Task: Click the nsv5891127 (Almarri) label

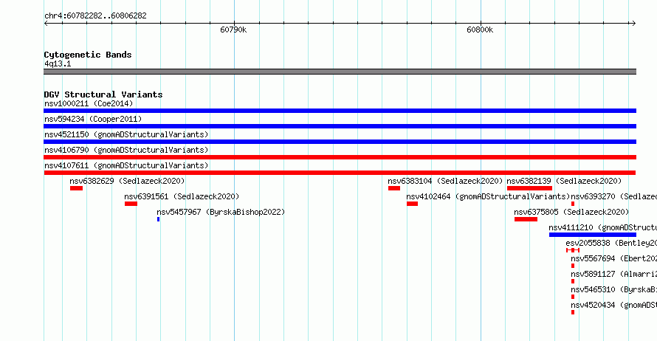Action: coord(614,274)
